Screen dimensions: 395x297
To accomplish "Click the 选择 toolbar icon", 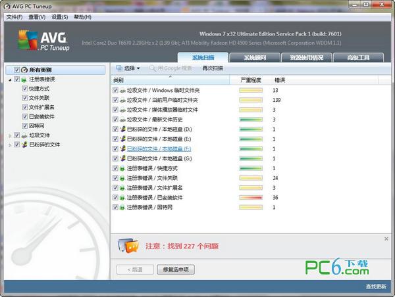I will 119,68.
